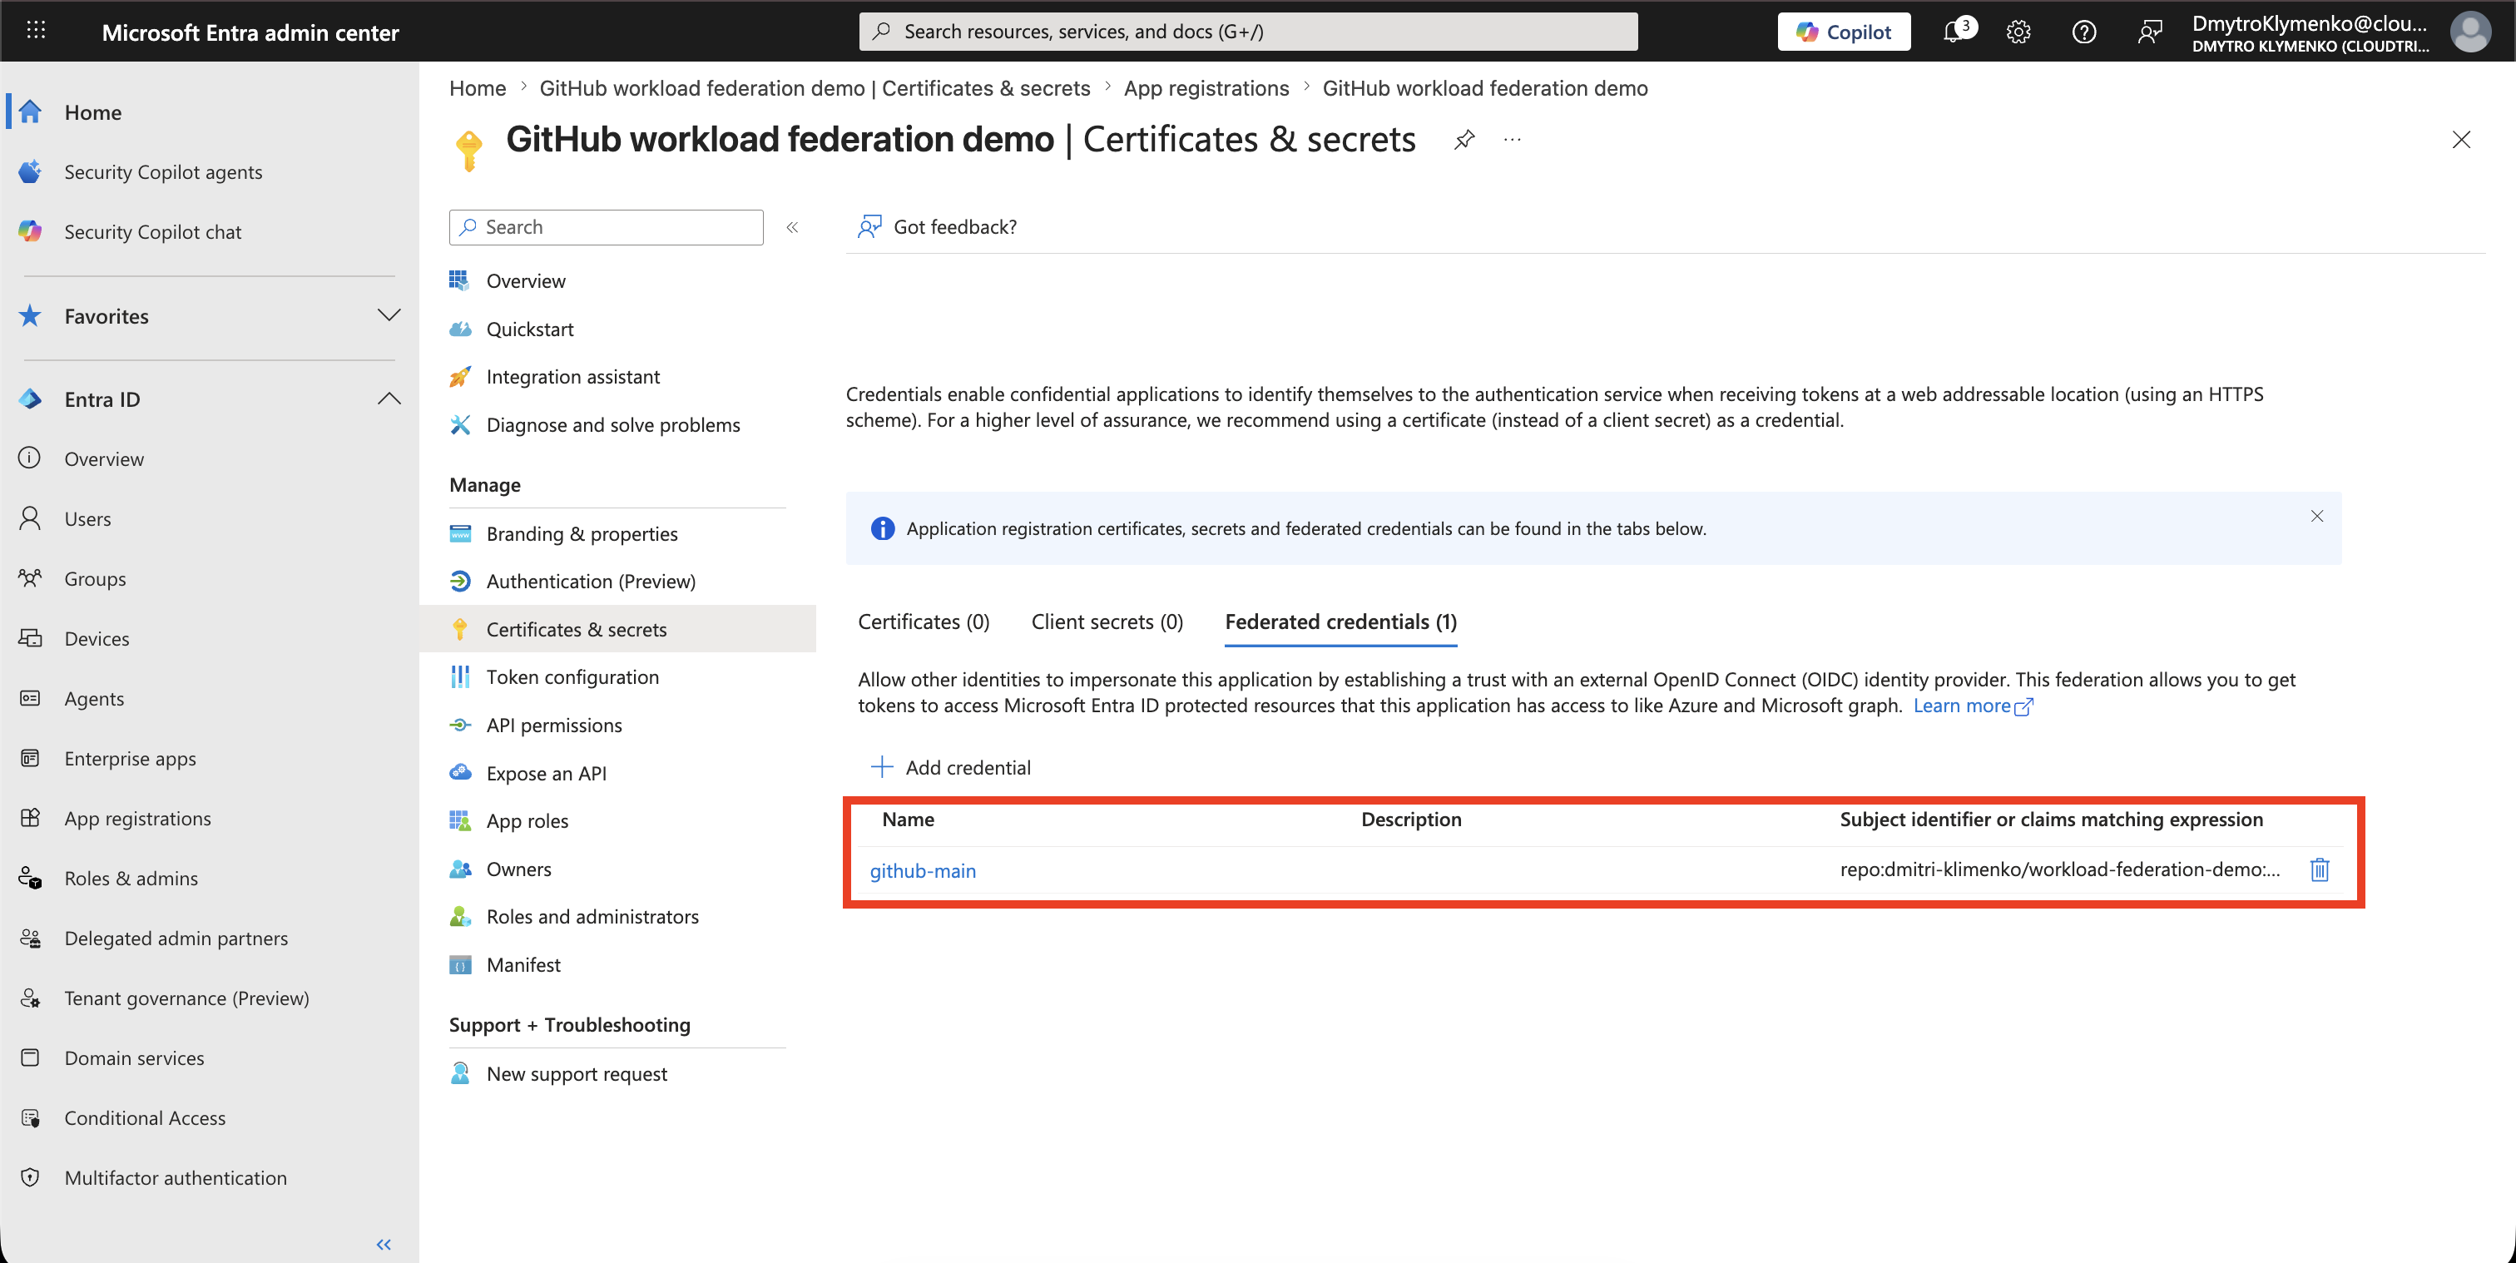Collapse the left navigation sidebar

pyautogui.click(x=384, y=1244)
